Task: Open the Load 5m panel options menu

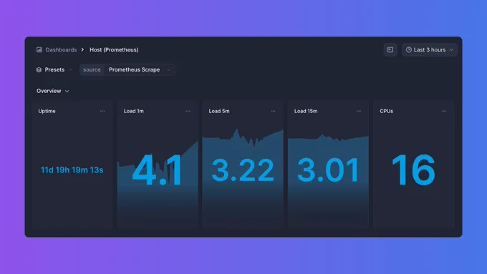Action: (x=273, y=111)
